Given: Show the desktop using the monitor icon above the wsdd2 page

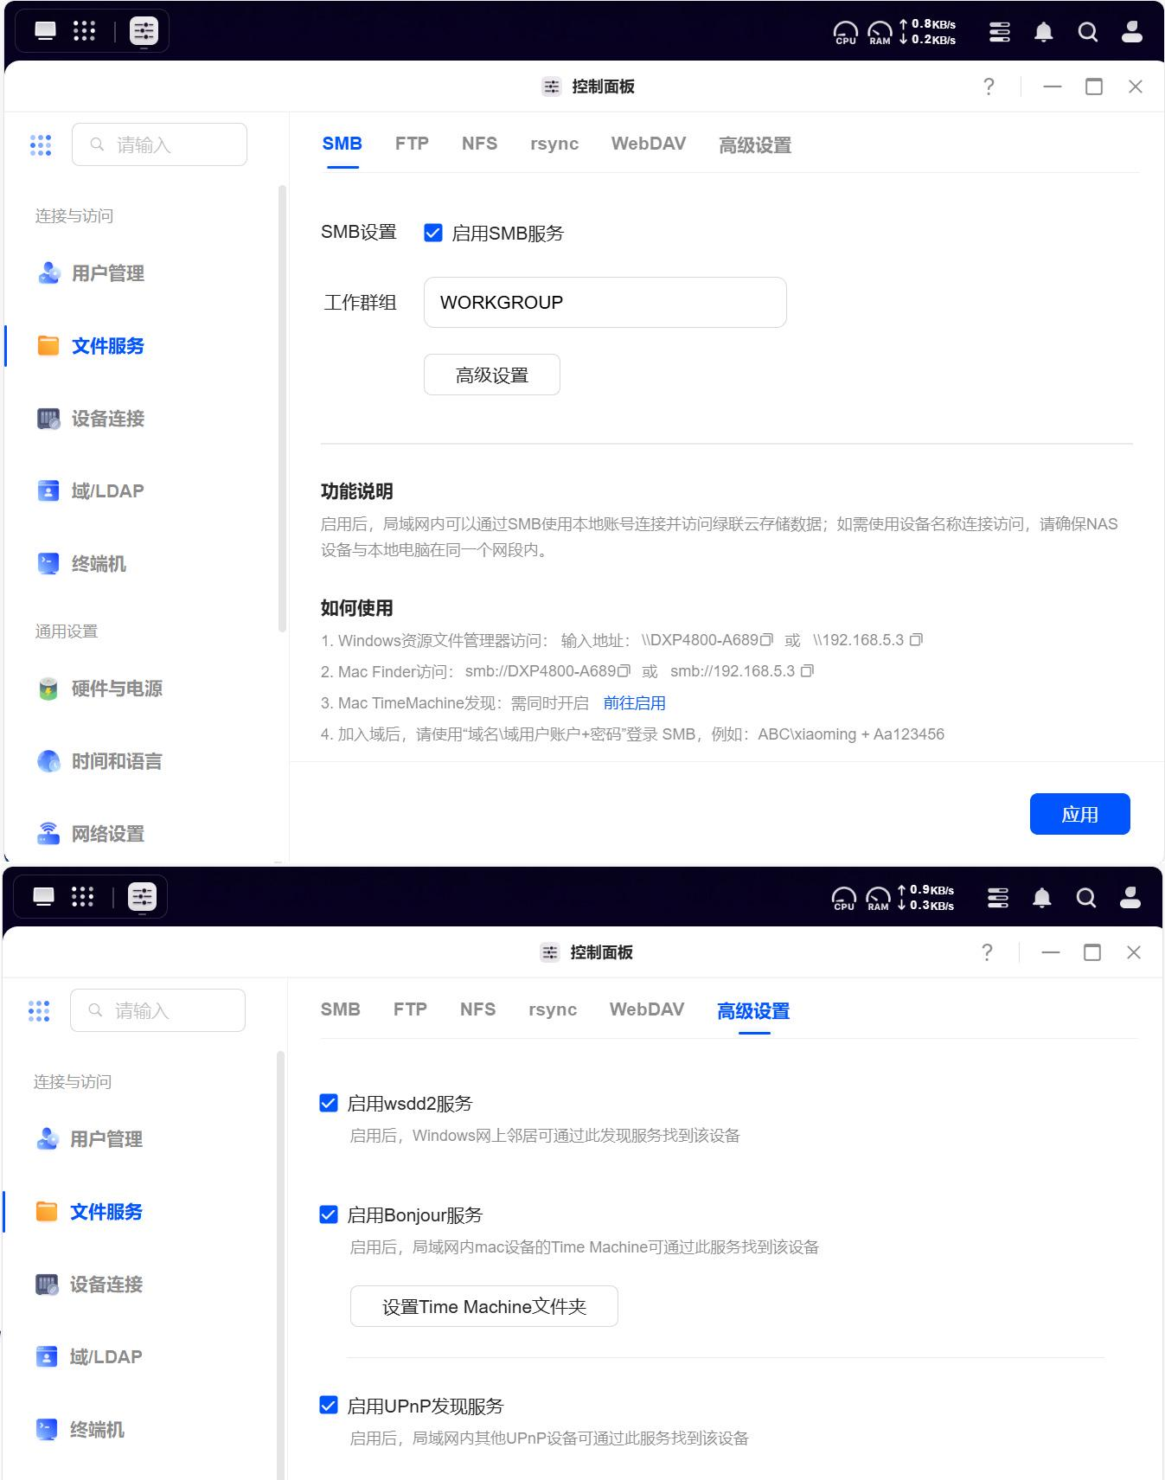Looking at the screenshot, I should click(x=43, y=897).
